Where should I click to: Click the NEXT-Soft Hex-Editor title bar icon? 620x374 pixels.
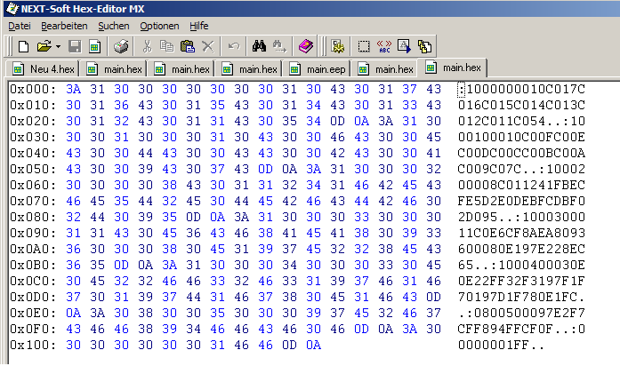tap(12, 8)
